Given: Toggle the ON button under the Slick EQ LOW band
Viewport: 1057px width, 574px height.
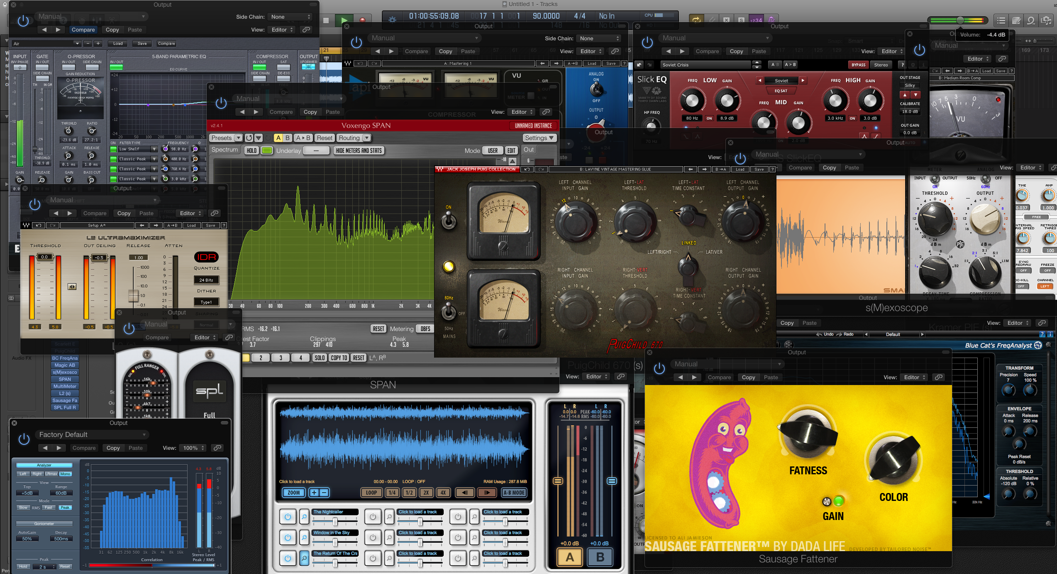Looking at the screenshot, I should pos(709,118).
